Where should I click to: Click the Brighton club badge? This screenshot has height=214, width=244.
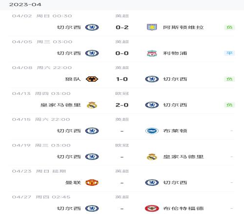click(x=152, y=131)
